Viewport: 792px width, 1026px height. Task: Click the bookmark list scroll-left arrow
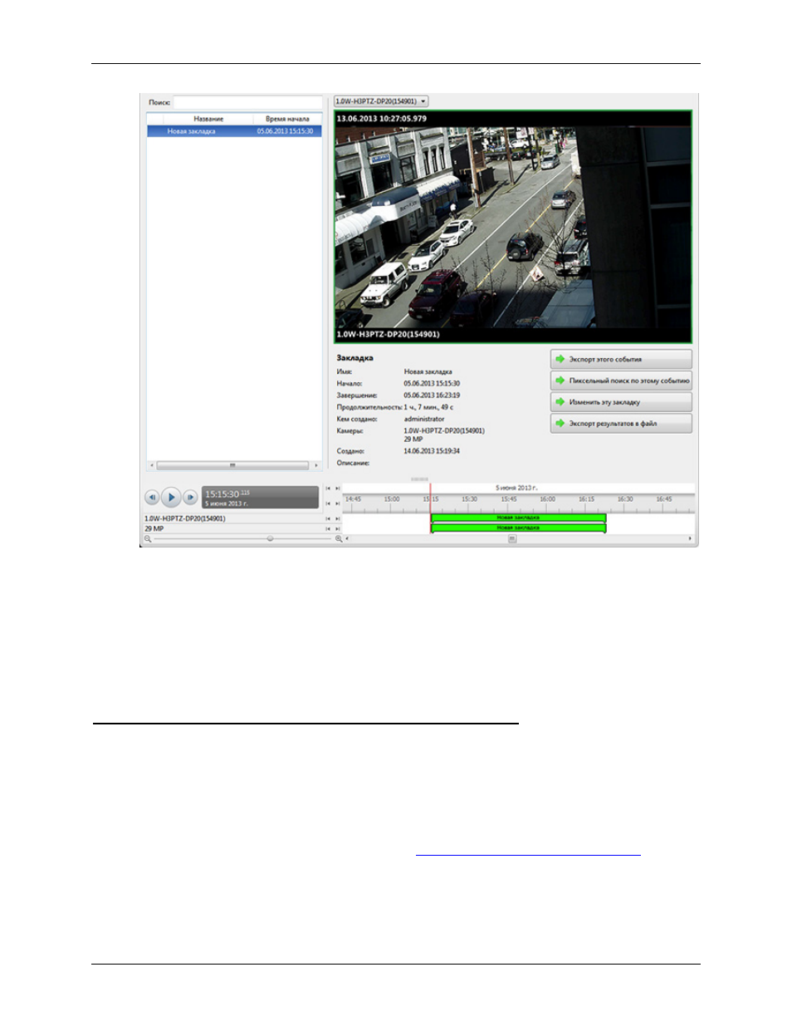151,465
